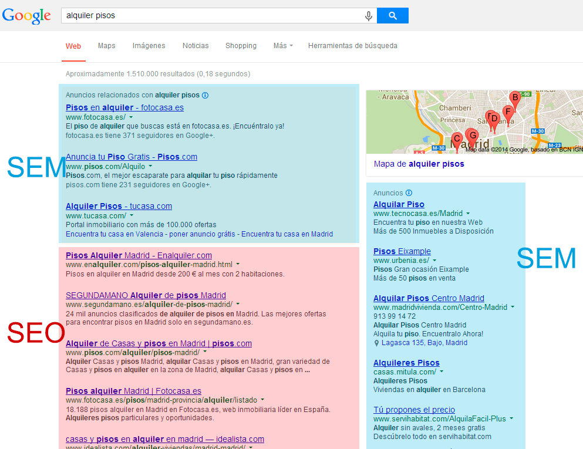Viewport: 583px width, 449px height.
Task: Click the Google logo
Action: tap(26, 16)
